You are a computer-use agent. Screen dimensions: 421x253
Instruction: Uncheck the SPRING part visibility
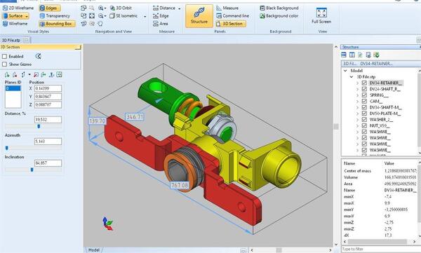364,95
